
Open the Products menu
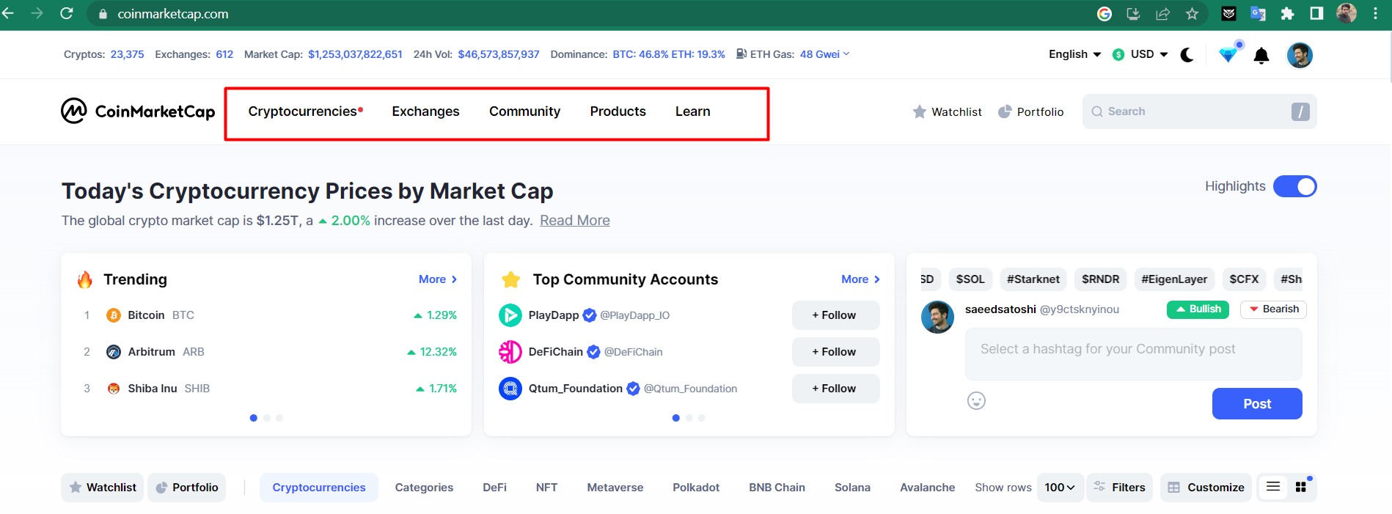coord(618,111)
